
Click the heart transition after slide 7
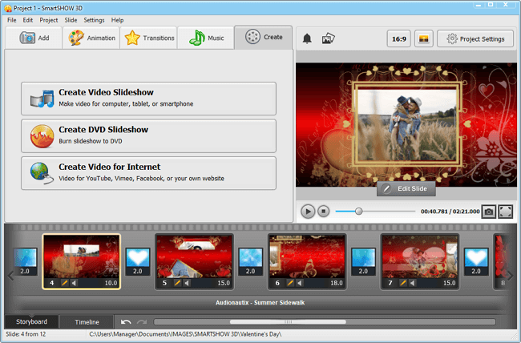point(476,261)
